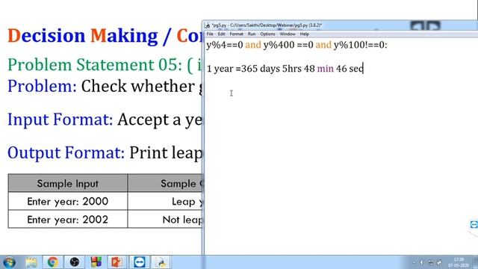Open the Windows Start menu orb
478x269 pixels.
point(9,262)
